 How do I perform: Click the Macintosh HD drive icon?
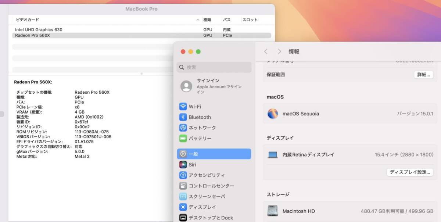pyautogui.click(x=273, y=211)
